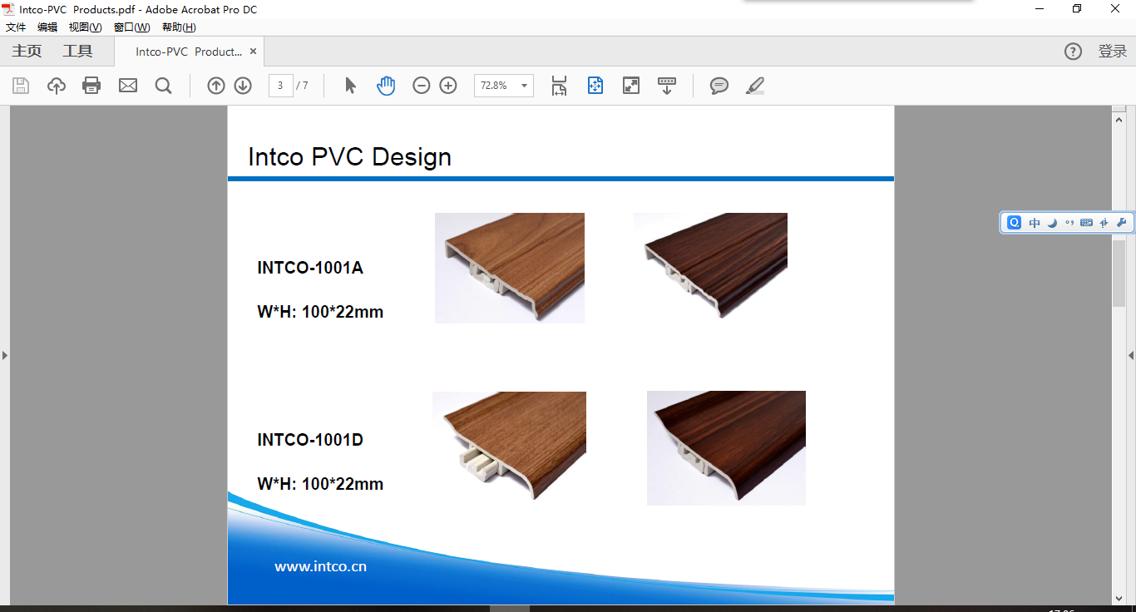Open the 帮助(H) menu

pos(179,27)
